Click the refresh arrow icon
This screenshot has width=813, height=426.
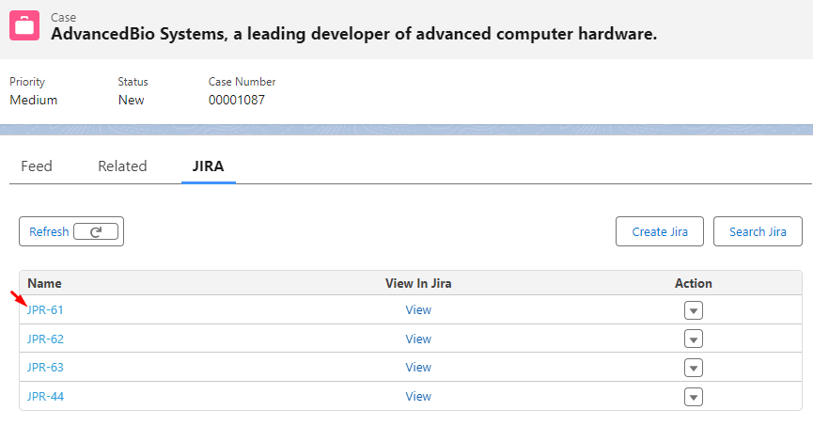tap(96, 231)
